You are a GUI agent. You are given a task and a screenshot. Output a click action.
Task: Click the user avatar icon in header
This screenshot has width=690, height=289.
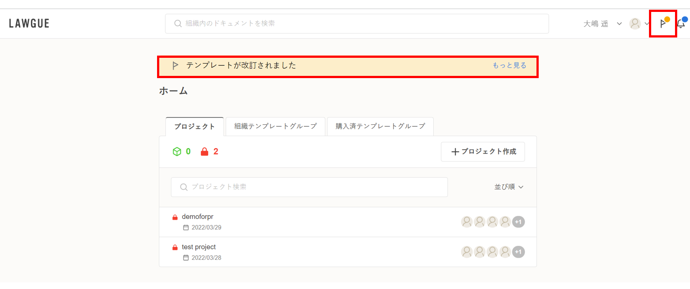(x=635, y=24)
